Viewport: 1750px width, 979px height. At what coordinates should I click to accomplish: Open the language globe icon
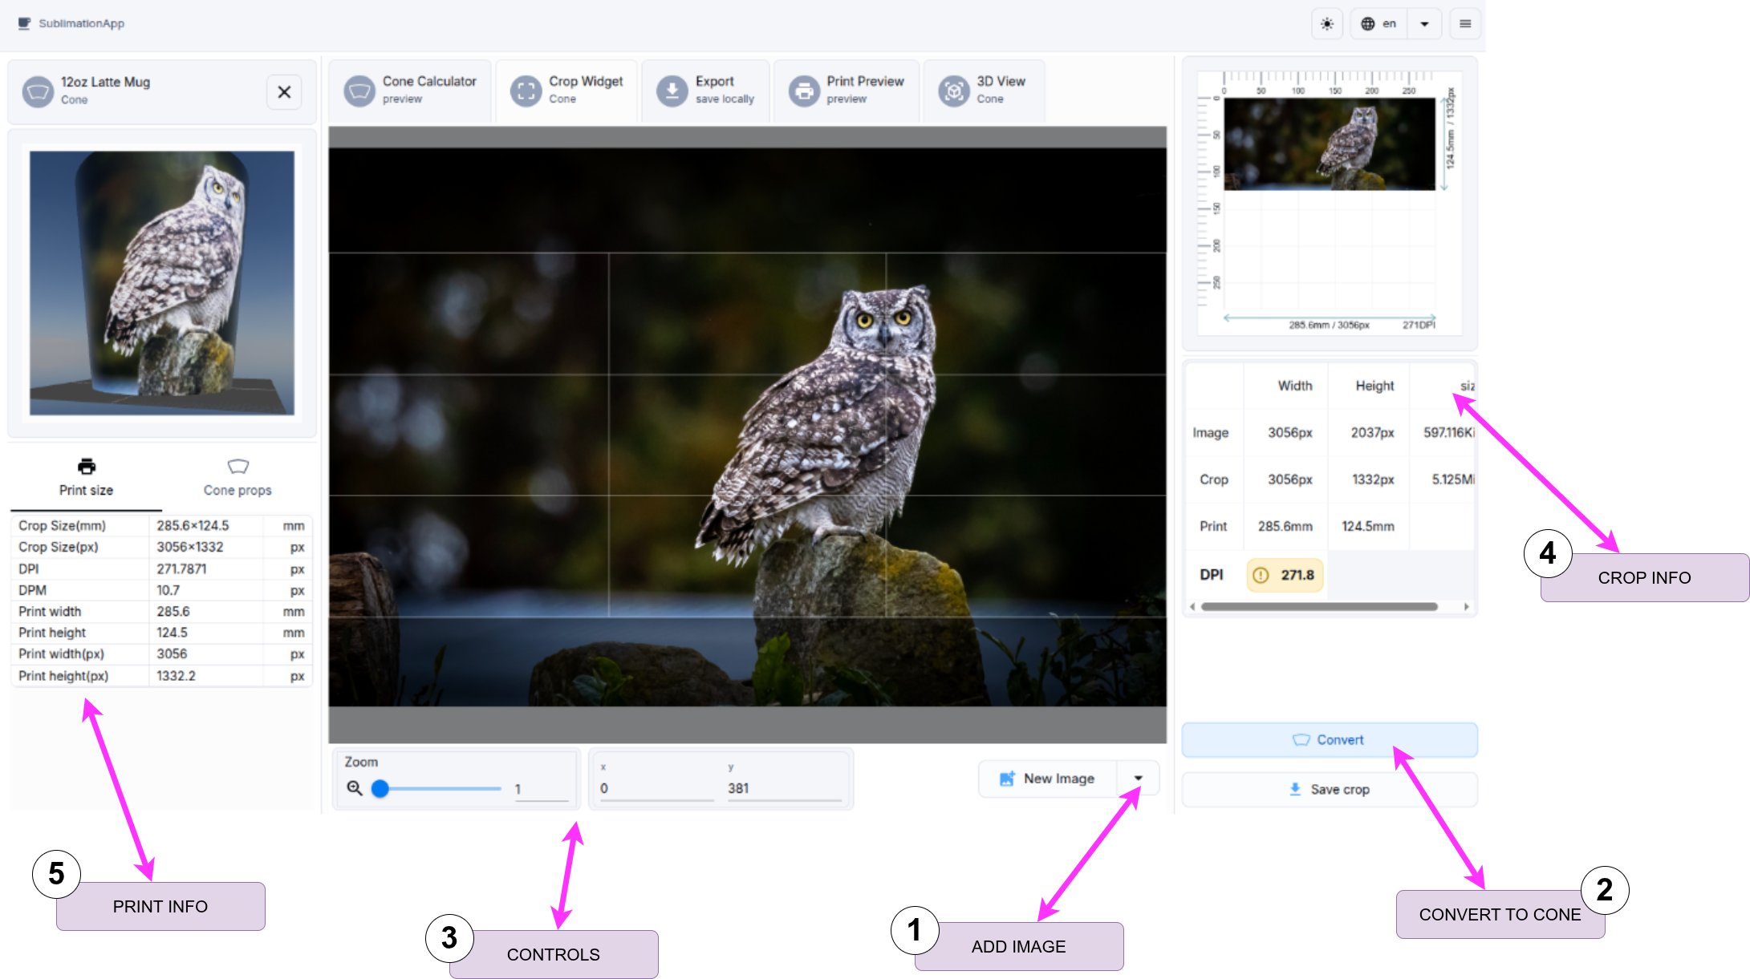(1370, 23)
